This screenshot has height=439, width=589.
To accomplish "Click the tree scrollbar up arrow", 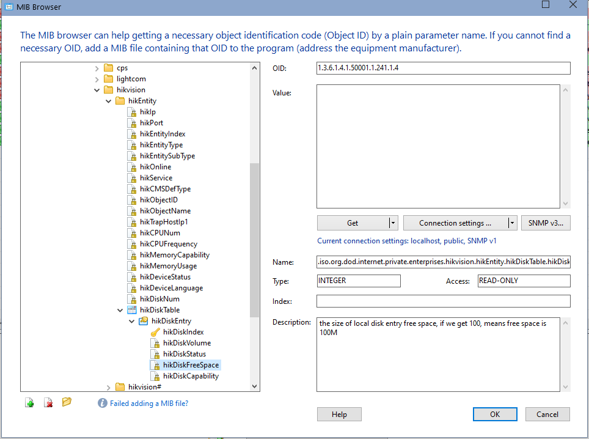I will click(254, 68).
